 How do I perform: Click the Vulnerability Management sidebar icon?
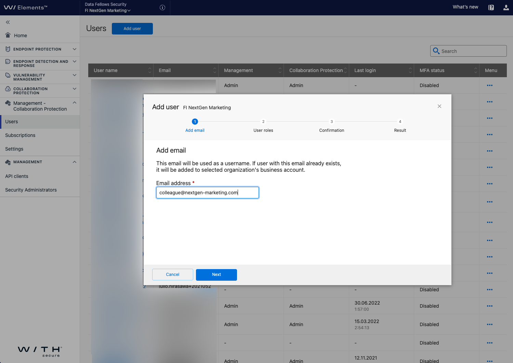point(8,77)
